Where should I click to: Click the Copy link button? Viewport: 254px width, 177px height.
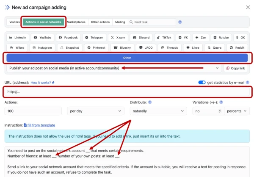click(236, 68)
